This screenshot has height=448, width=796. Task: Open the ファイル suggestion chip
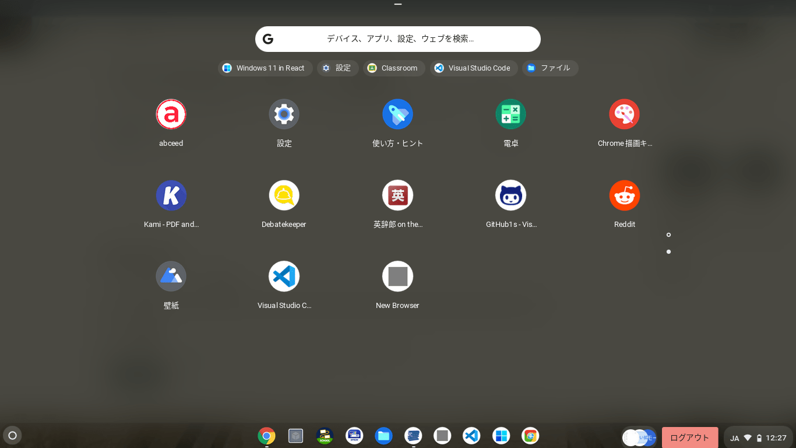pos(550,68)
